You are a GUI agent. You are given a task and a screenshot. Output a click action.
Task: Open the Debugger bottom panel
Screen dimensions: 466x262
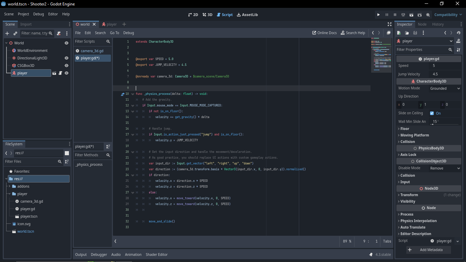(x=99, y=254)
